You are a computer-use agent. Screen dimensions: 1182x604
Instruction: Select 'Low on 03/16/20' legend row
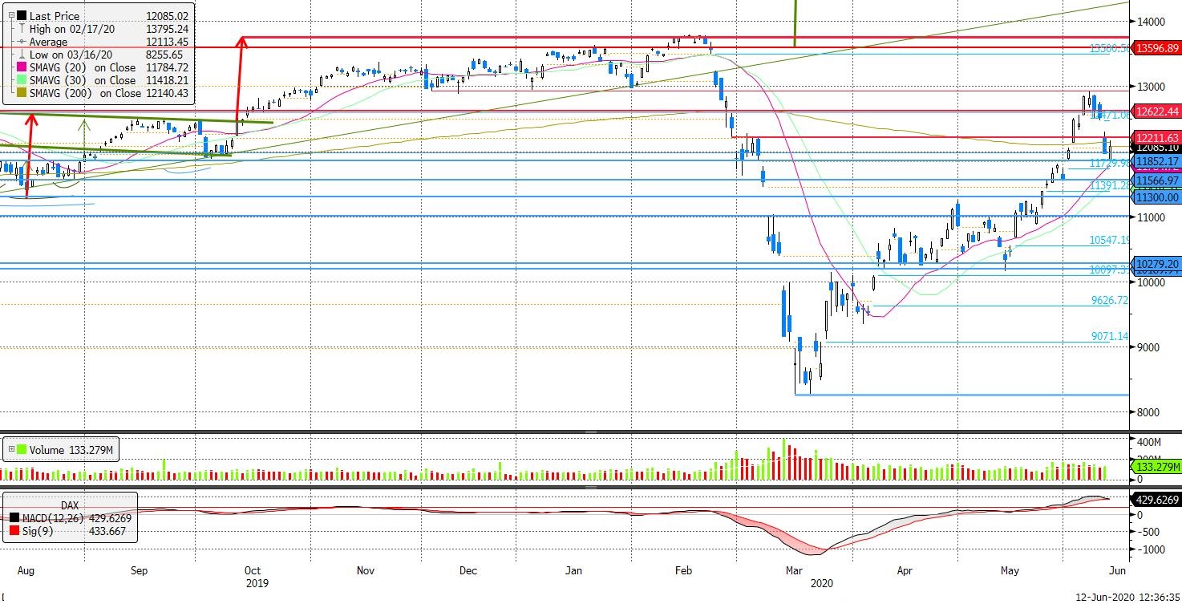coord(71,55)
